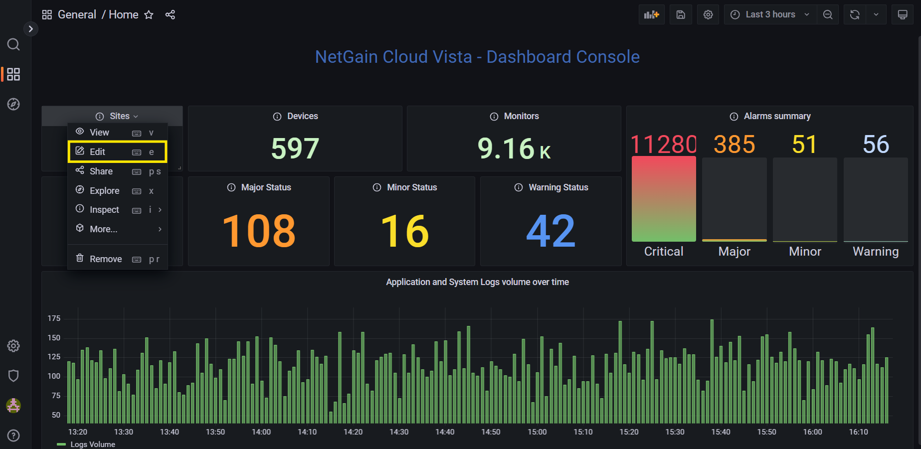Open dashboard settings gear in toolbar
921x449 pixels.
click(708, 14)
